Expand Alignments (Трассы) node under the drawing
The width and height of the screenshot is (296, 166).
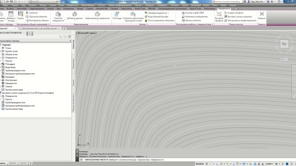[0, 61]
